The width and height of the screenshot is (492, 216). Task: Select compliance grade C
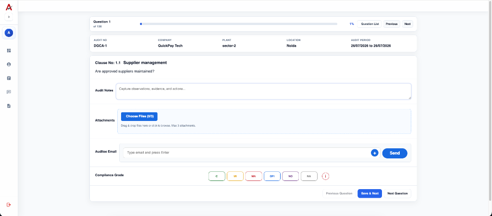pos(217,176)
